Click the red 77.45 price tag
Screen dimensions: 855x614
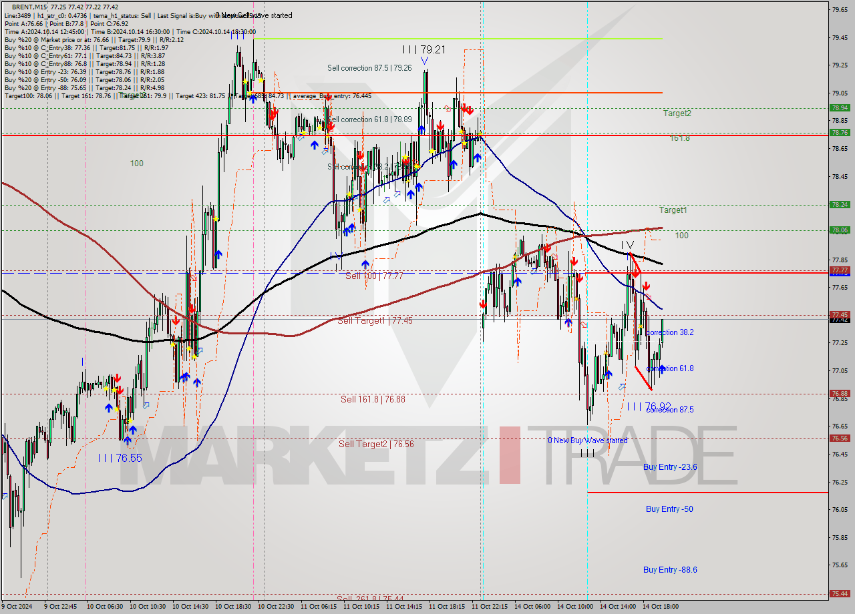(x=840, y=314)
